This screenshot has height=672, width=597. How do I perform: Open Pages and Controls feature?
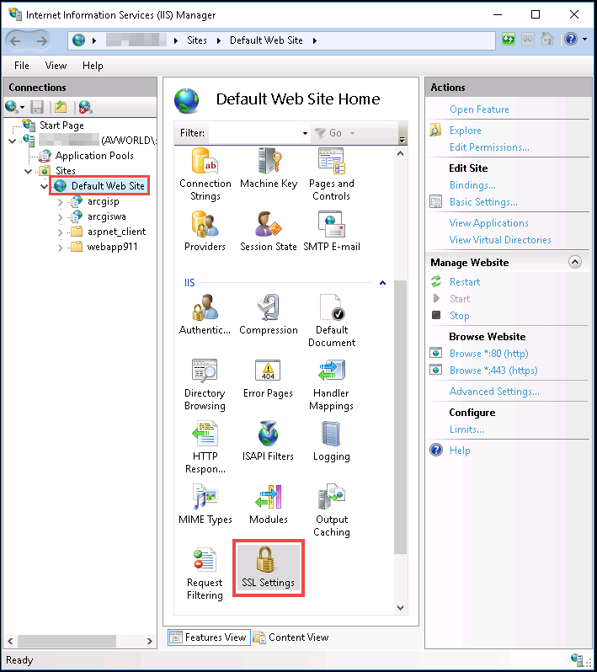(332, 174)
